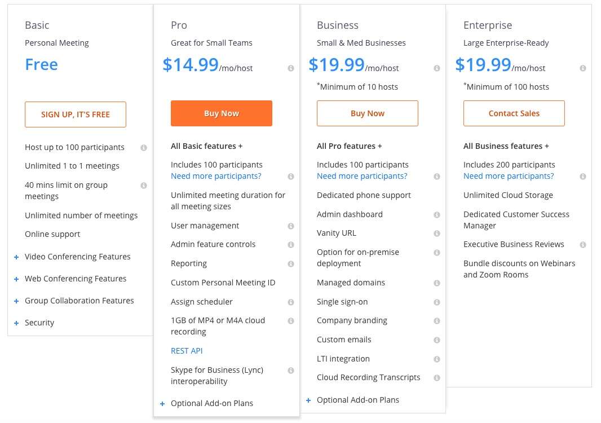Click info beside Skype for Business interoperability
601x423 pixels.
pos(291,371)
